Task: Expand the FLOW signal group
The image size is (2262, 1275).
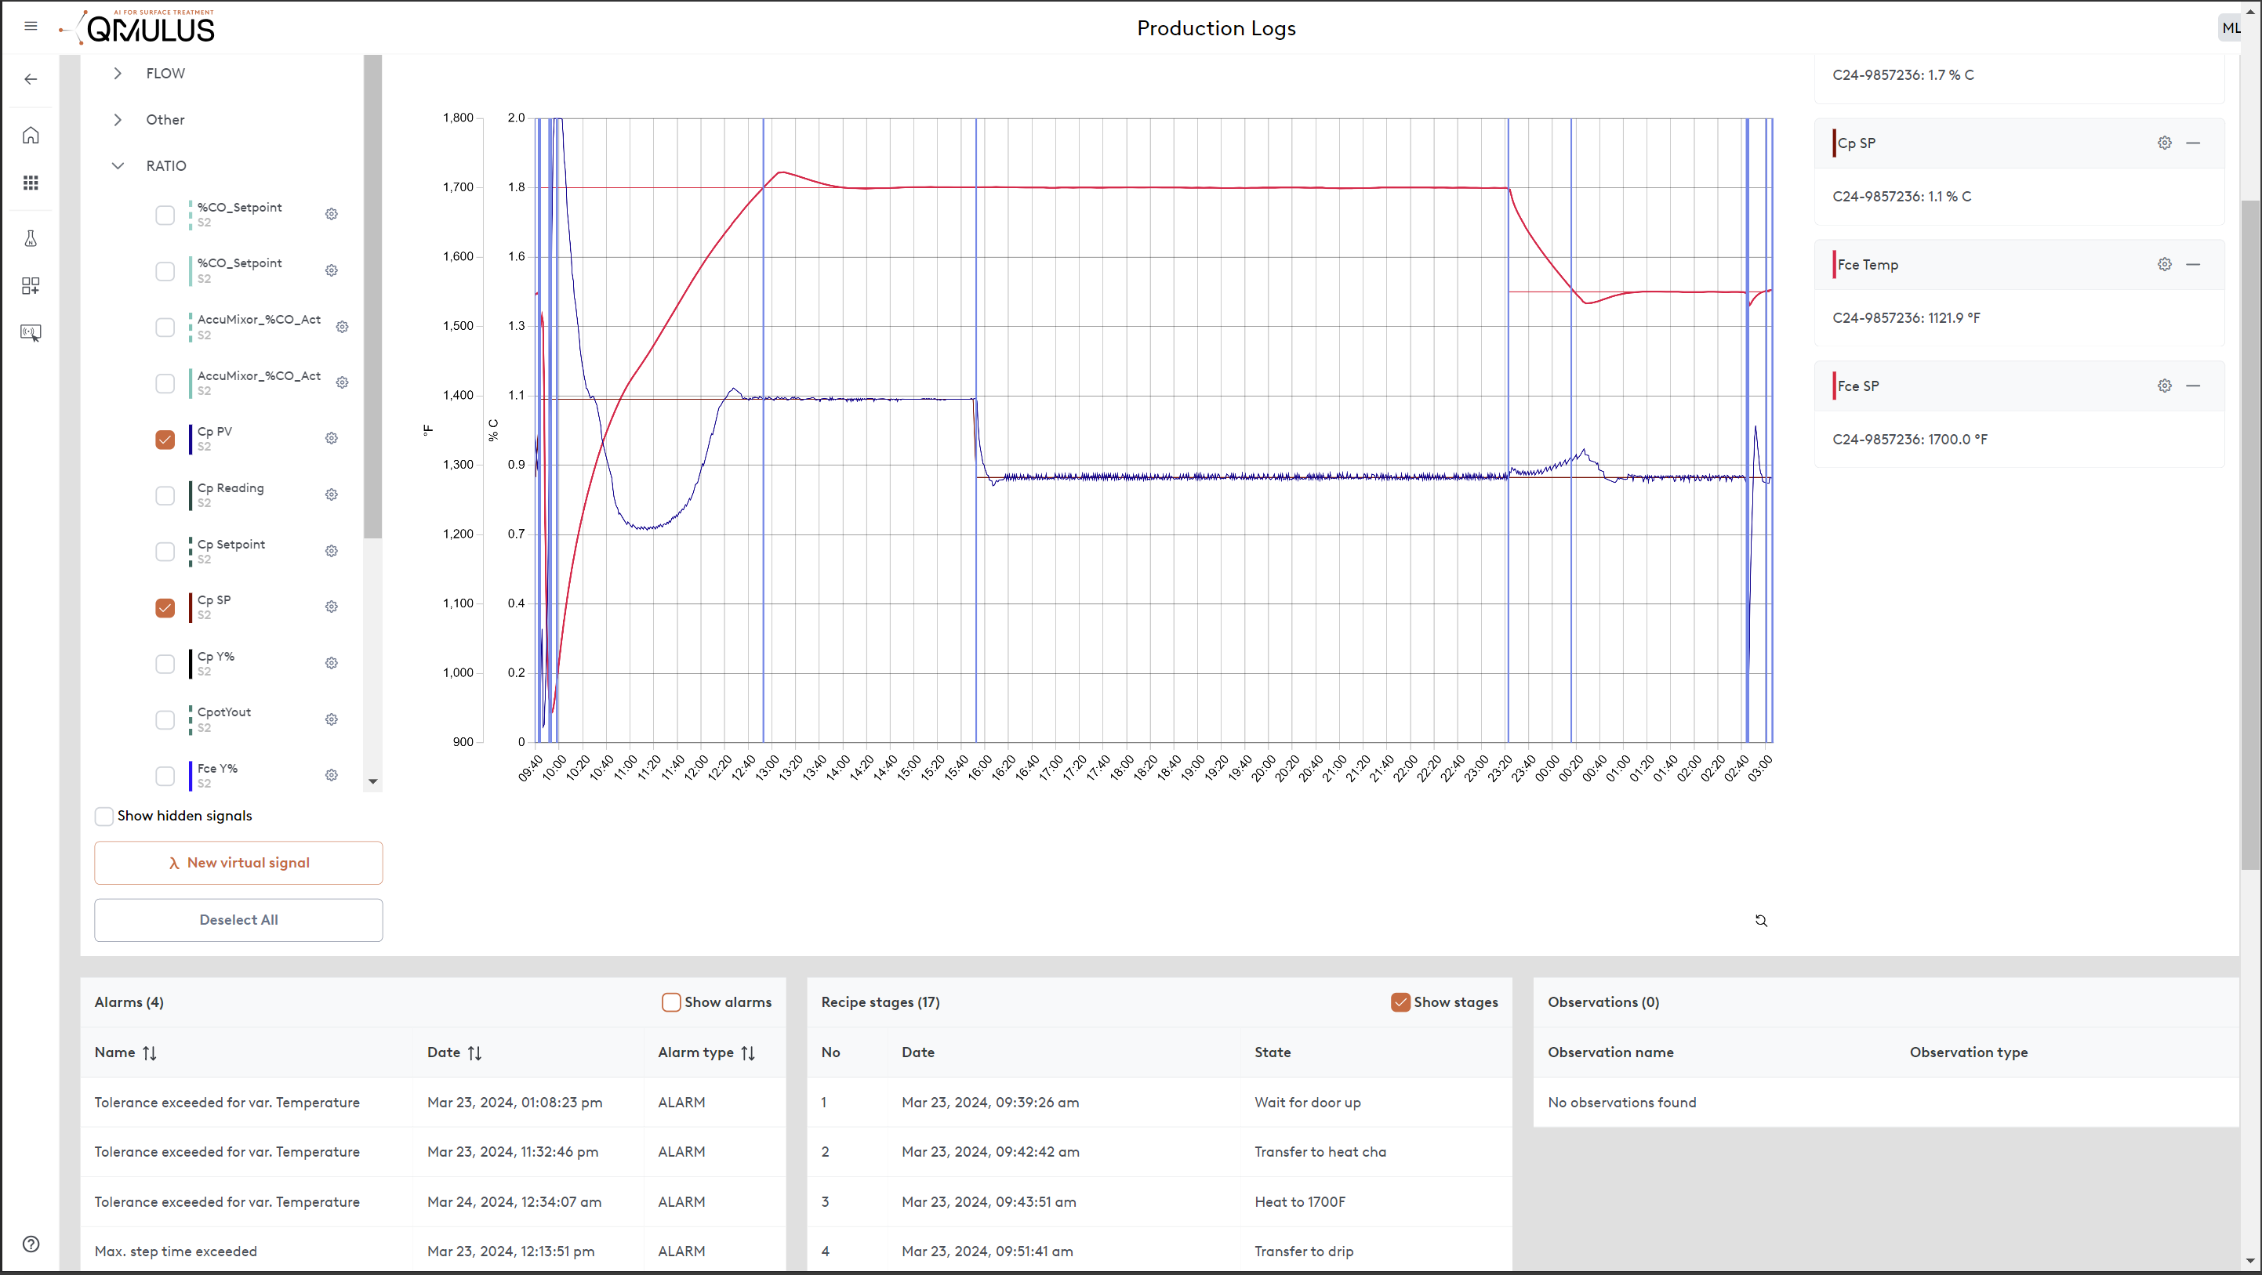Action: pos(118,74)
